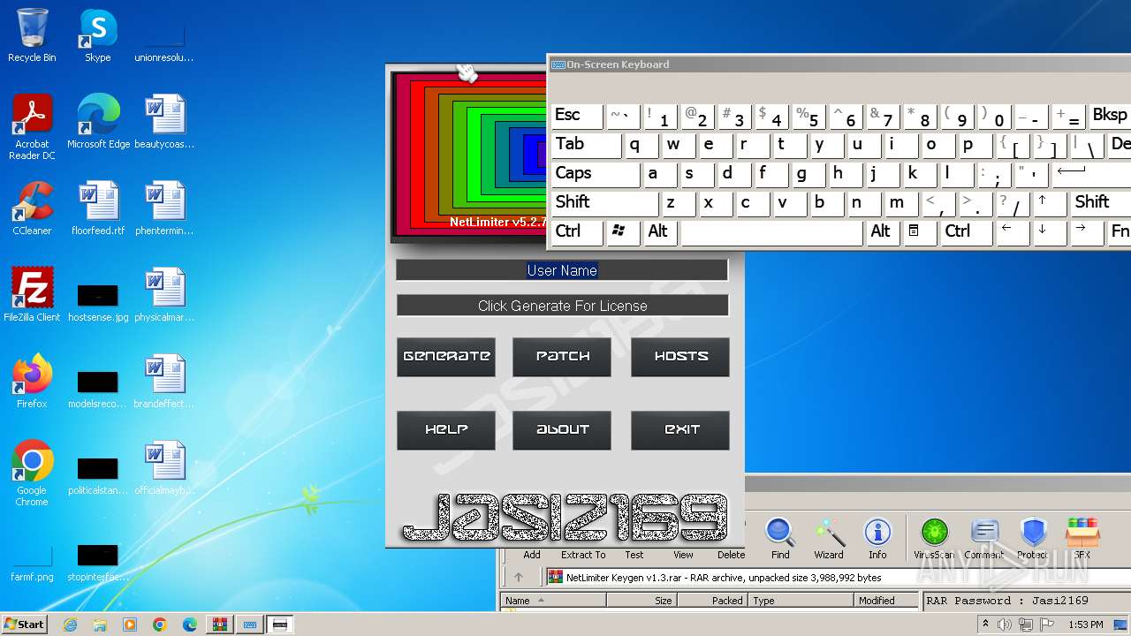Viewport: 1131px width, 636px height.
Task: Sort WinRAR list by Type column
Action: click(x=801, y=601)
